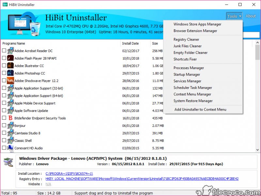The height and width of the screenshot is (196, 261).
Task: Click the program list scrollbar thumb
Action: pyautogui.click(x=257, y=52)
